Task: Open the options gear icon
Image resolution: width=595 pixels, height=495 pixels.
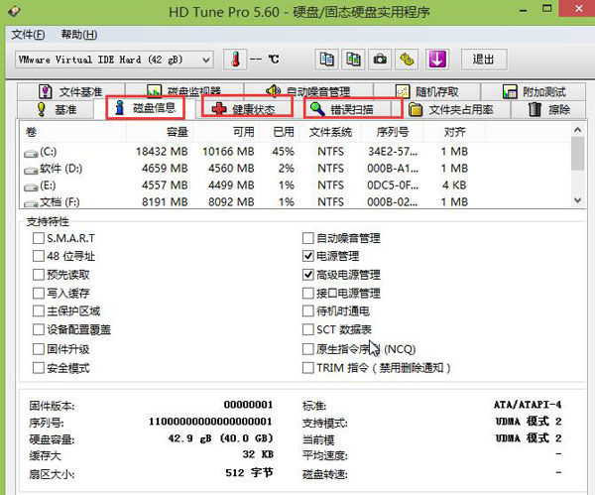Action: 407,60
